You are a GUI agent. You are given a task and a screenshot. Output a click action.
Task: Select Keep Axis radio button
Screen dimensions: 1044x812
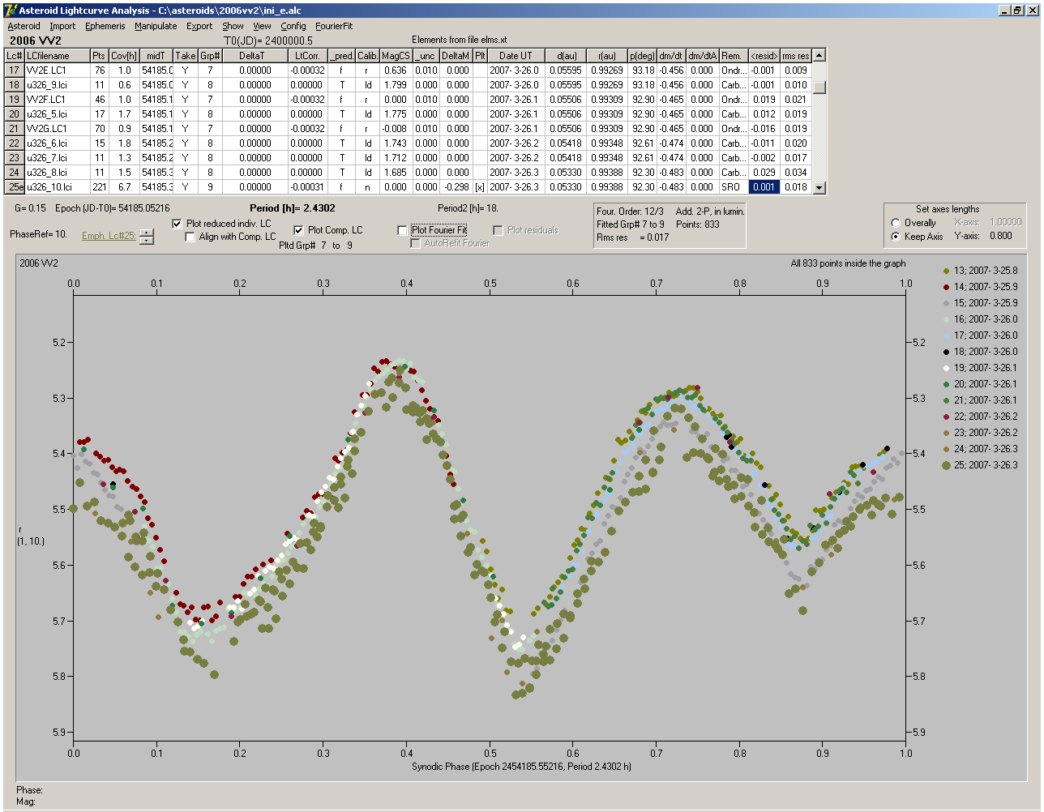tap(896, 237)
